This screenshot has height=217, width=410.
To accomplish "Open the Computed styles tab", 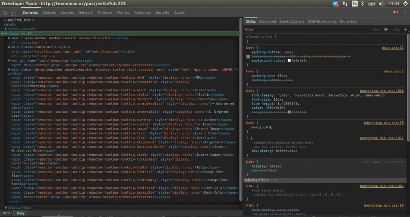I will [267, 21].
